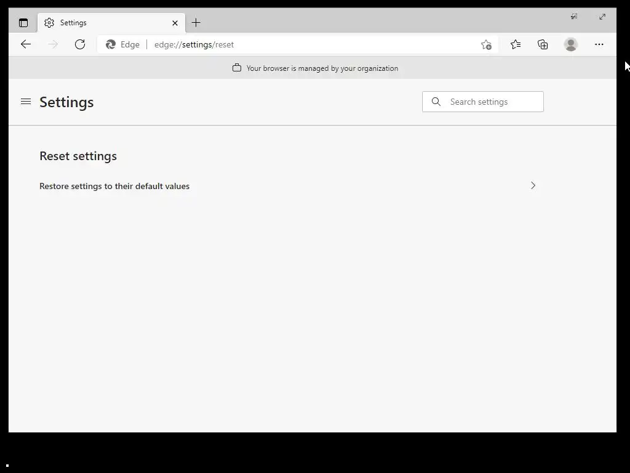Close the Settings tab
The height and width of the screenshot is (473, 630).
click(x=175, y=23)
